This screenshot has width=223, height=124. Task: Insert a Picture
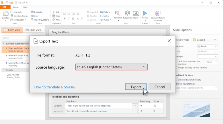click(x=105, y=12)
